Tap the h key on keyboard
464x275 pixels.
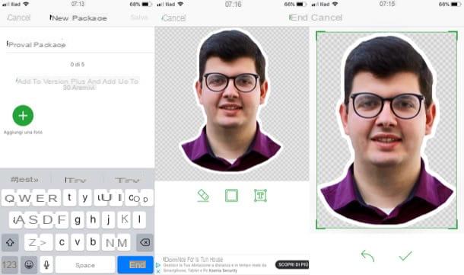pos(93,220)
